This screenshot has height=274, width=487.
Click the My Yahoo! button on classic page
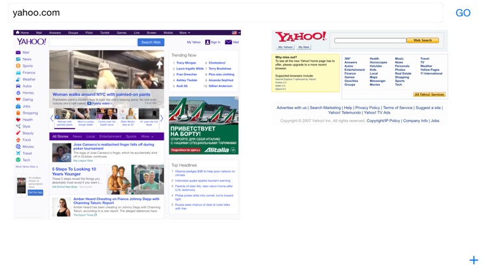click(286, 47)
